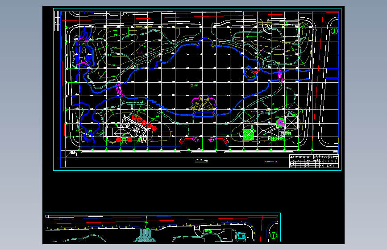Select the magenta arched bridge on northwest stream
387x250 pixels.
pyautogui.click(x=84, y=65)
